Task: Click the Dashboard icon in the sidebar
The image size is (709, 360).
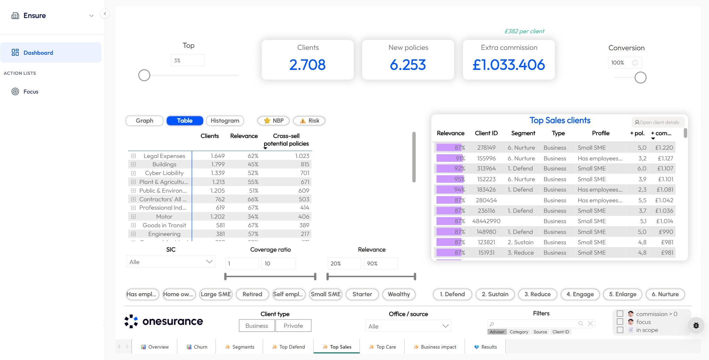Action: (x=15, y=52)
